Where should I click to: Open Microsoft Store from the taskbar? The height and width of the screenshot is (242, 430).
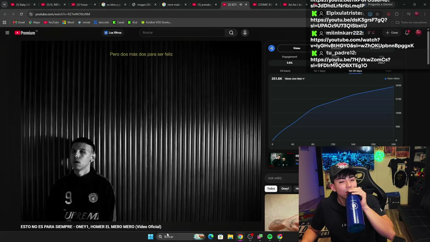tap(220, 237)
